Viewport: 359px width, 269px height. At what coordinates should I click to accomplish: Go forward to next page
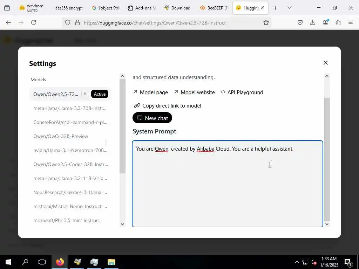(21, 22)
